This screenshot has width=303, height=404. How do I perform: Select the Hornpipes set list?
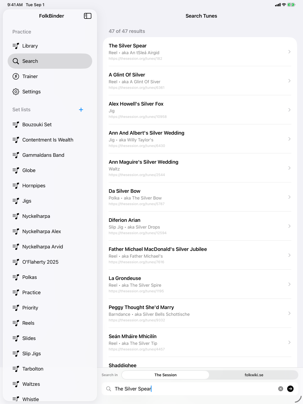click(50, 186)
